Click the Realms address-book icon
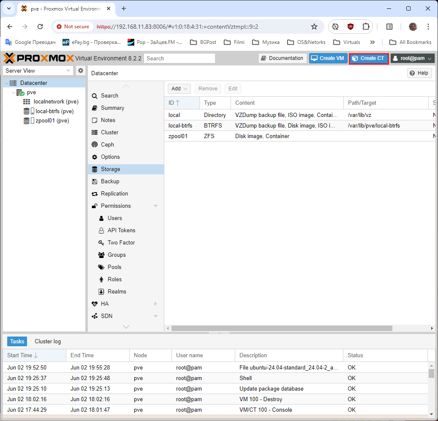 [101, 292]
